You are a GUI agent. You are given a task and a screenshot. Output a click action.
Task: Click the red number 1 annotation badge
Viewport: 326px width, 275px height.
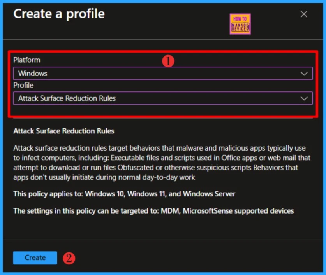(x=168, y=61)
